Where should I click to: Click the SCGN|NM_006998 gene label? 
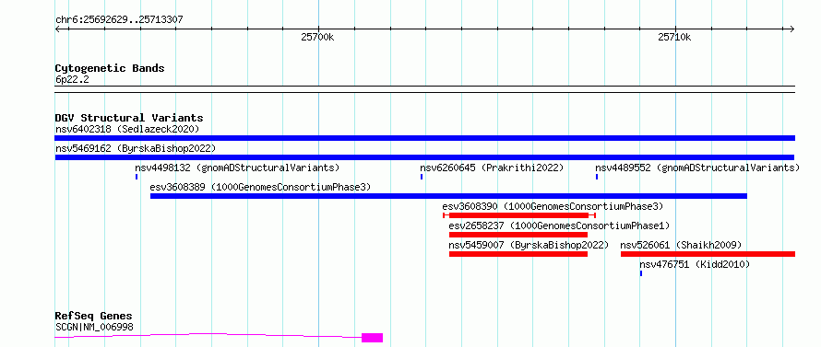click(x=94, y=327)
